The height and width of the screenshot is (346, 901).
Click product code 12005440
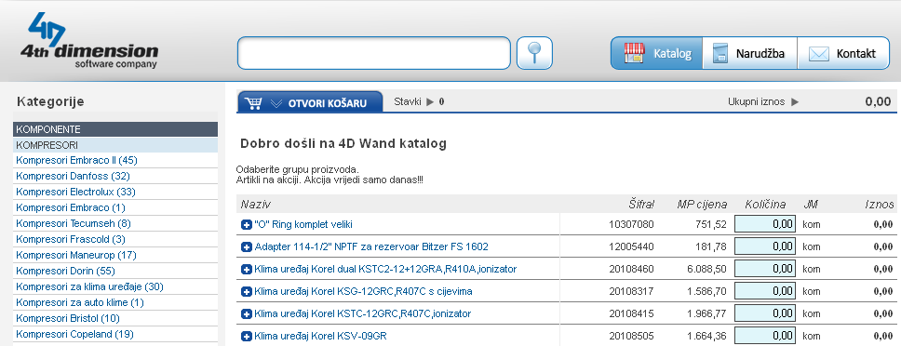pos(631,247)
